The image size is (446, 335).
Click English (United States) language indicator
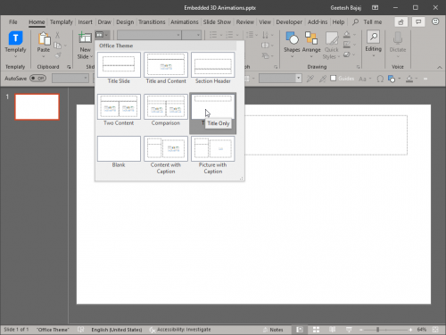click(x=117, y=330)
